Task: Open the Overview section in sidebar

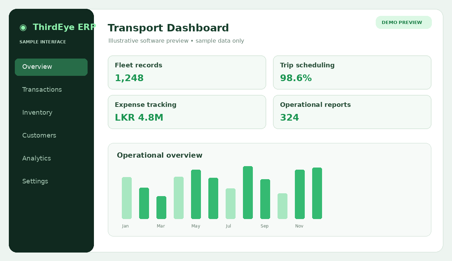Action: coord(51,67)
